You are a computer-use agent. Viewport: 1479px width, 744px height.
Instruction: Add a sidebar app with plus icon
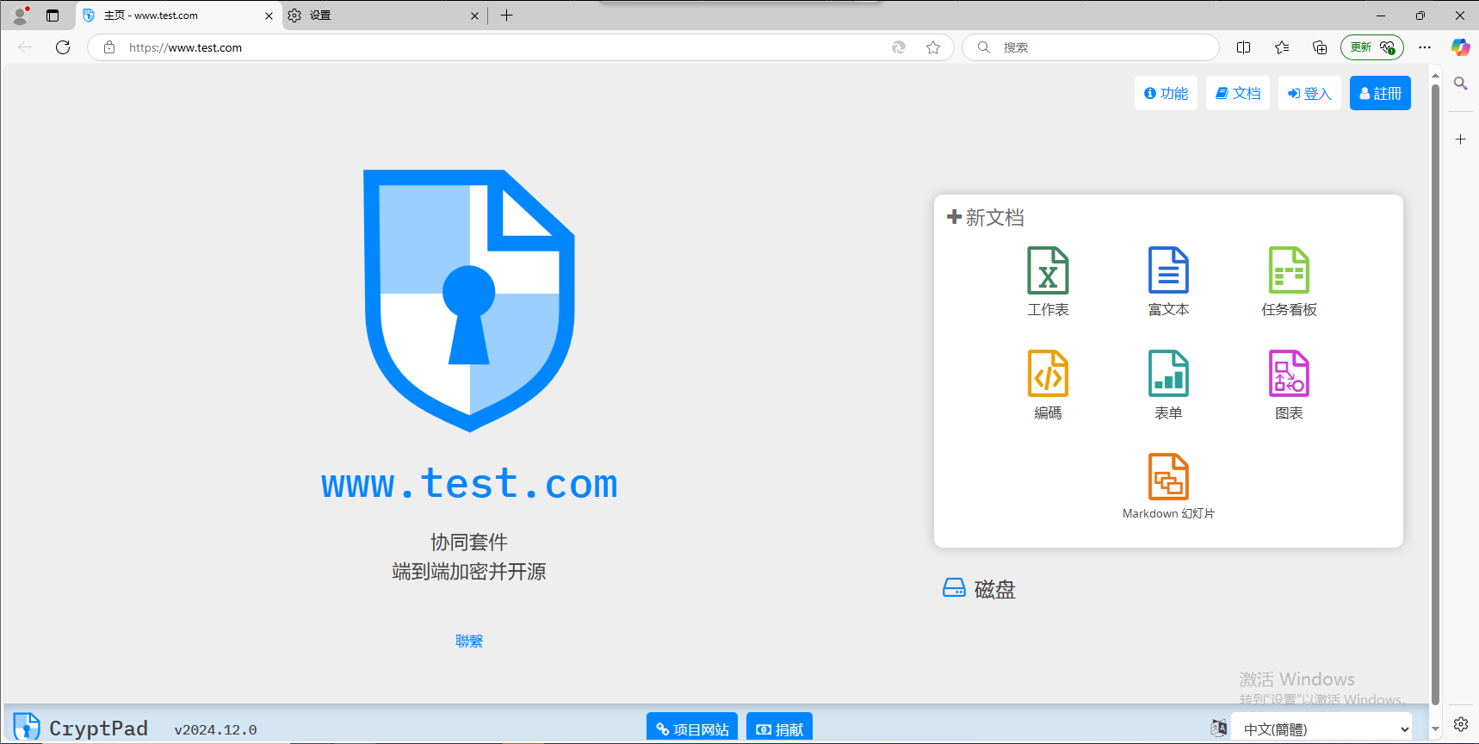tap(1461, 139)
